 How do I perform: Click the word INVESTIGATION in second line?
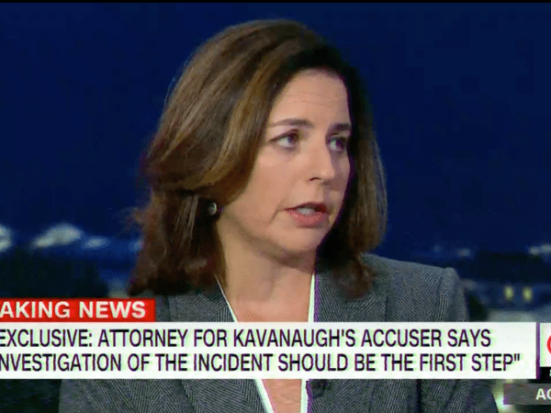coord(61,363)
